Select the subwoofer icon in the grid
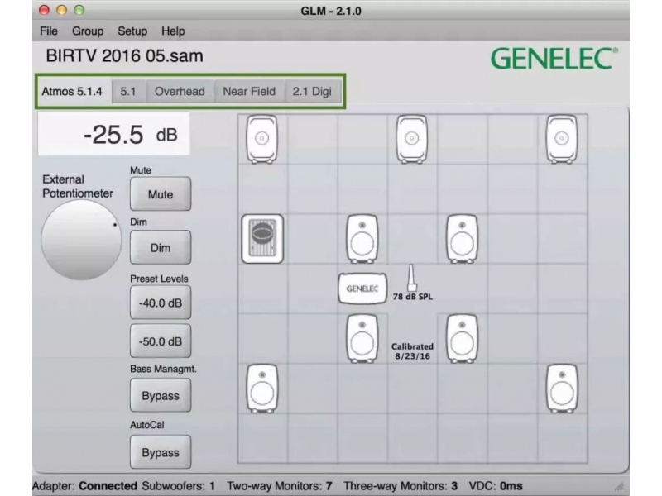 coord(262,239)
